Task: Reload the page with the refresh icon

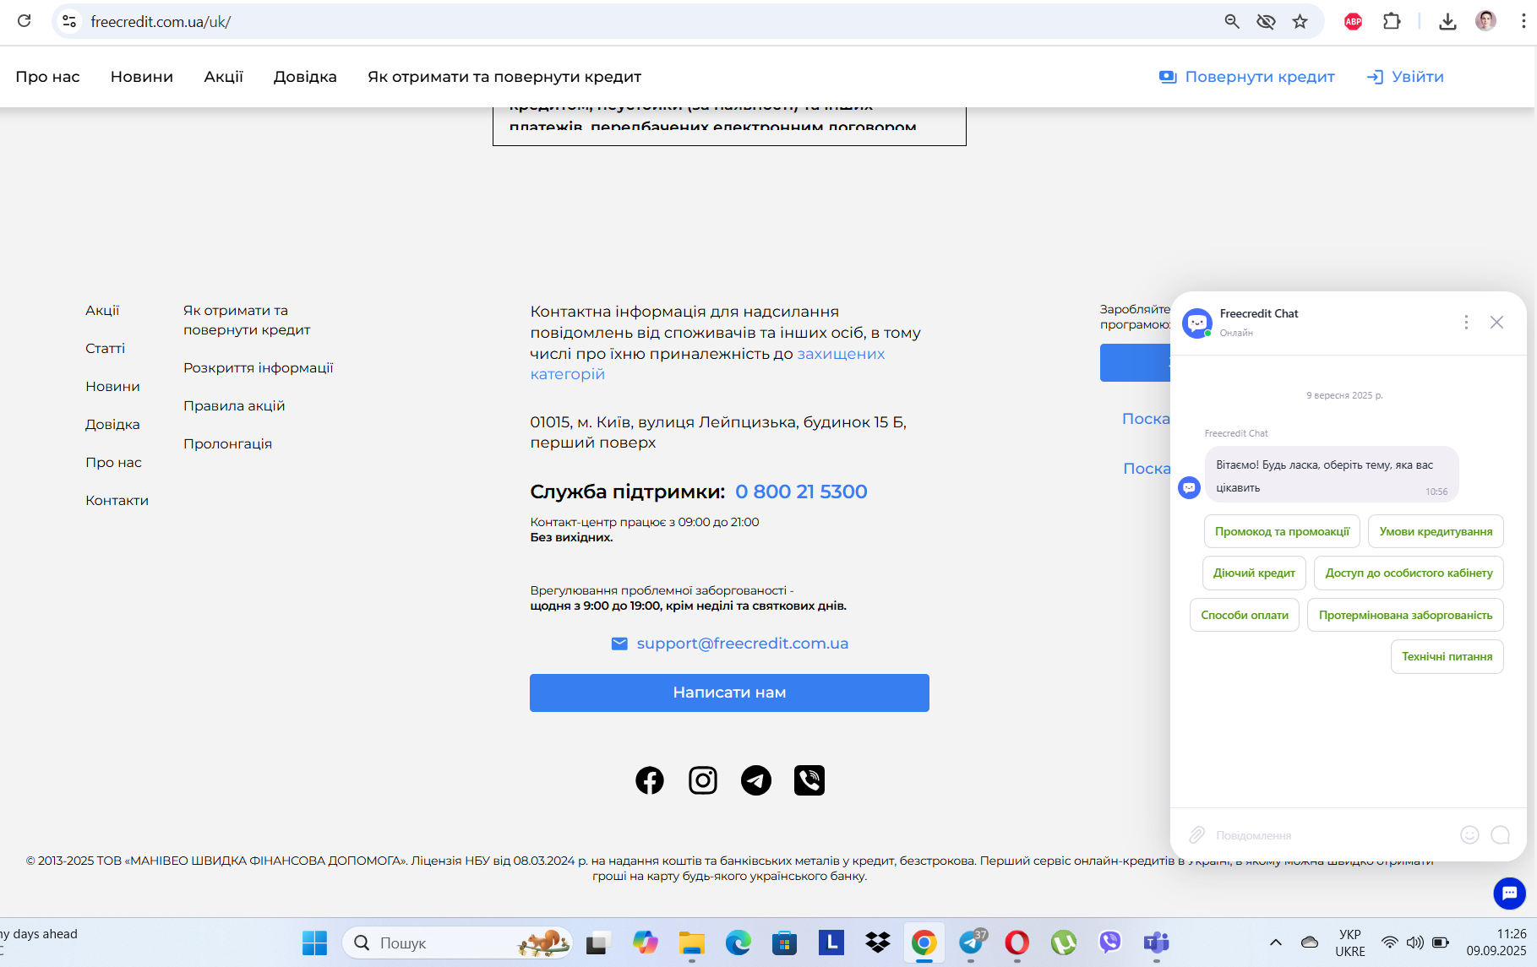Action: coord(24,21)
